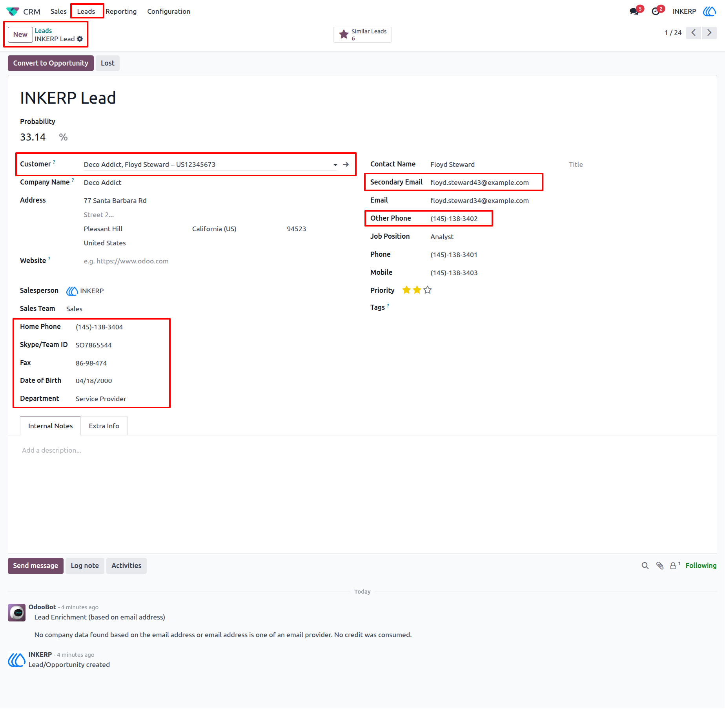725x709 pixels.
Task: Click the Log note button
Action: (85, 566)
